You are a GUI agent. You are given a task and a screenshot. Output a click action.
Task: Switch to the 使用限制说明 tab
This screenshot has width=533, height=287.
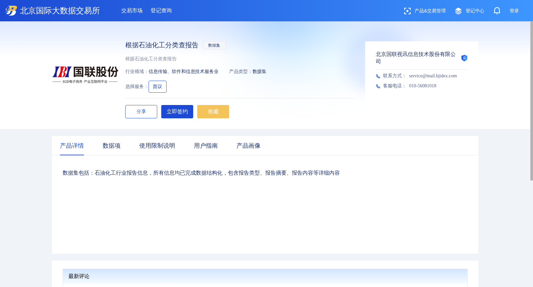tap(157, 146)
